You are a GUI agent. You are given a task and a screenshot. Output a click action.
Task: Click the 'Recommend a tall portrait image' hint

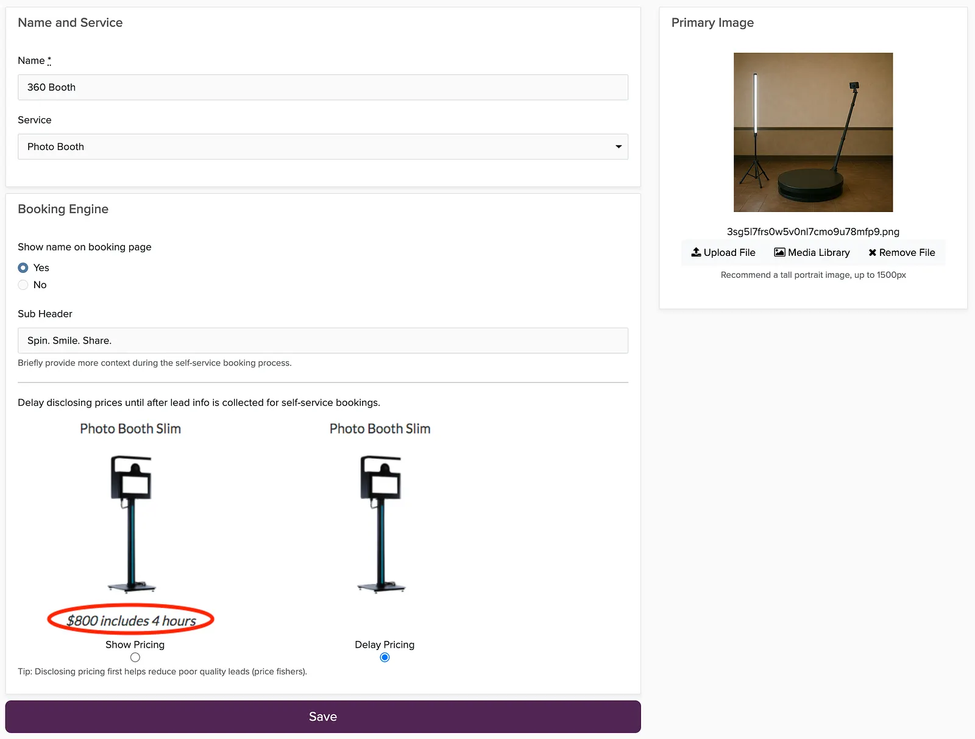(x=813, y=275)
